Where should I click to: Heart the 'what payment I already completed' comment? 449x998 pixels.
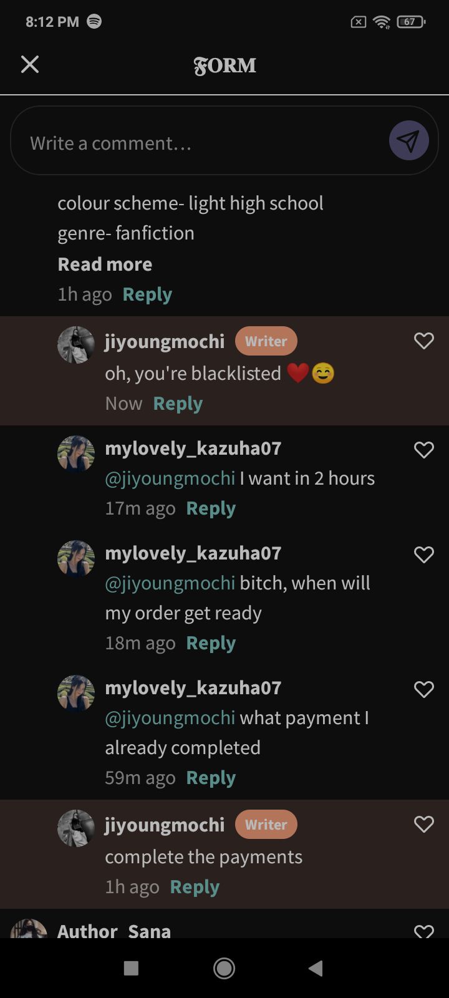tap(423, 689)
